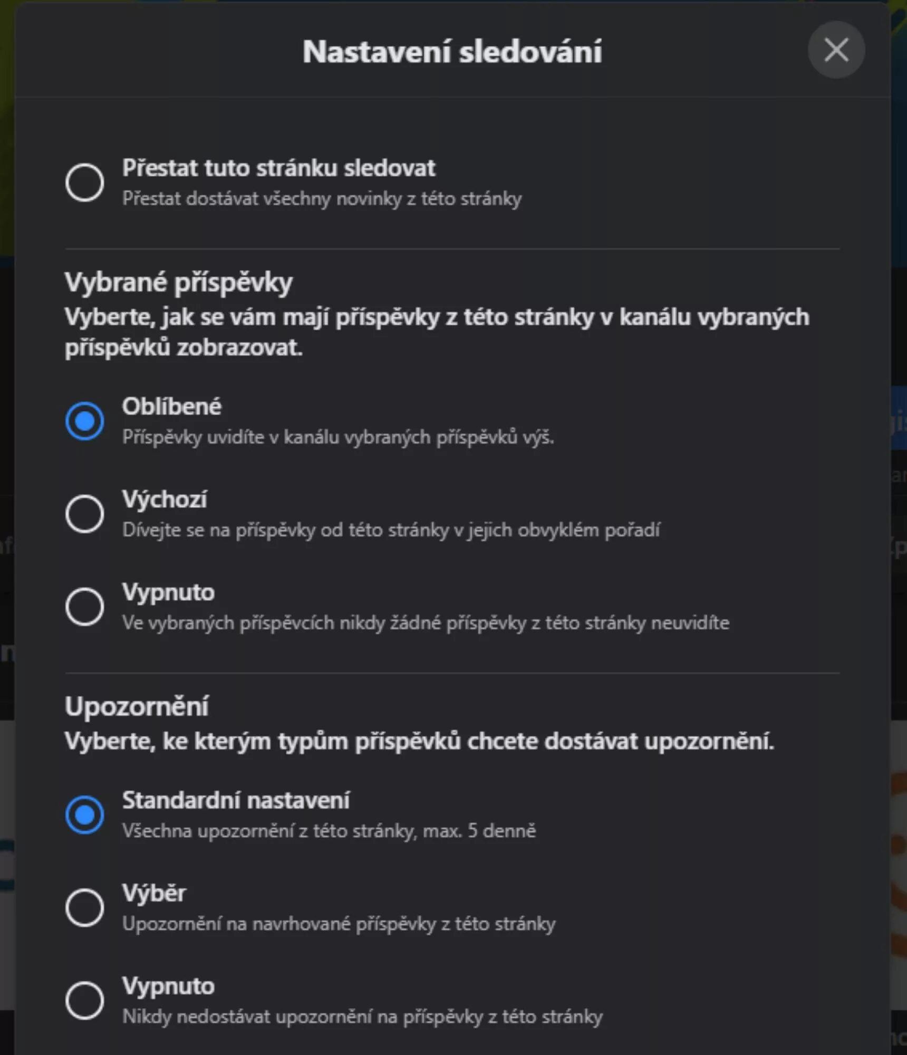Click description 'Všechna upozornění z této stránky'

point(329,831)
